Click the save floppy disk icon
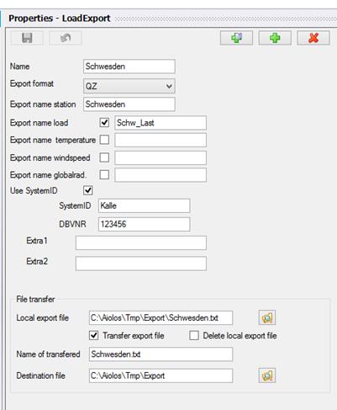 pyautogui.click(x=27, y=38)
